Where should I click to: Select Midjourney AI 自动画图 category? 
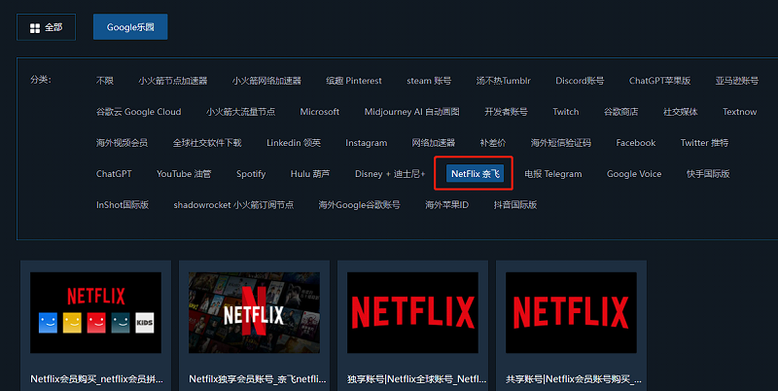(411, 112)
